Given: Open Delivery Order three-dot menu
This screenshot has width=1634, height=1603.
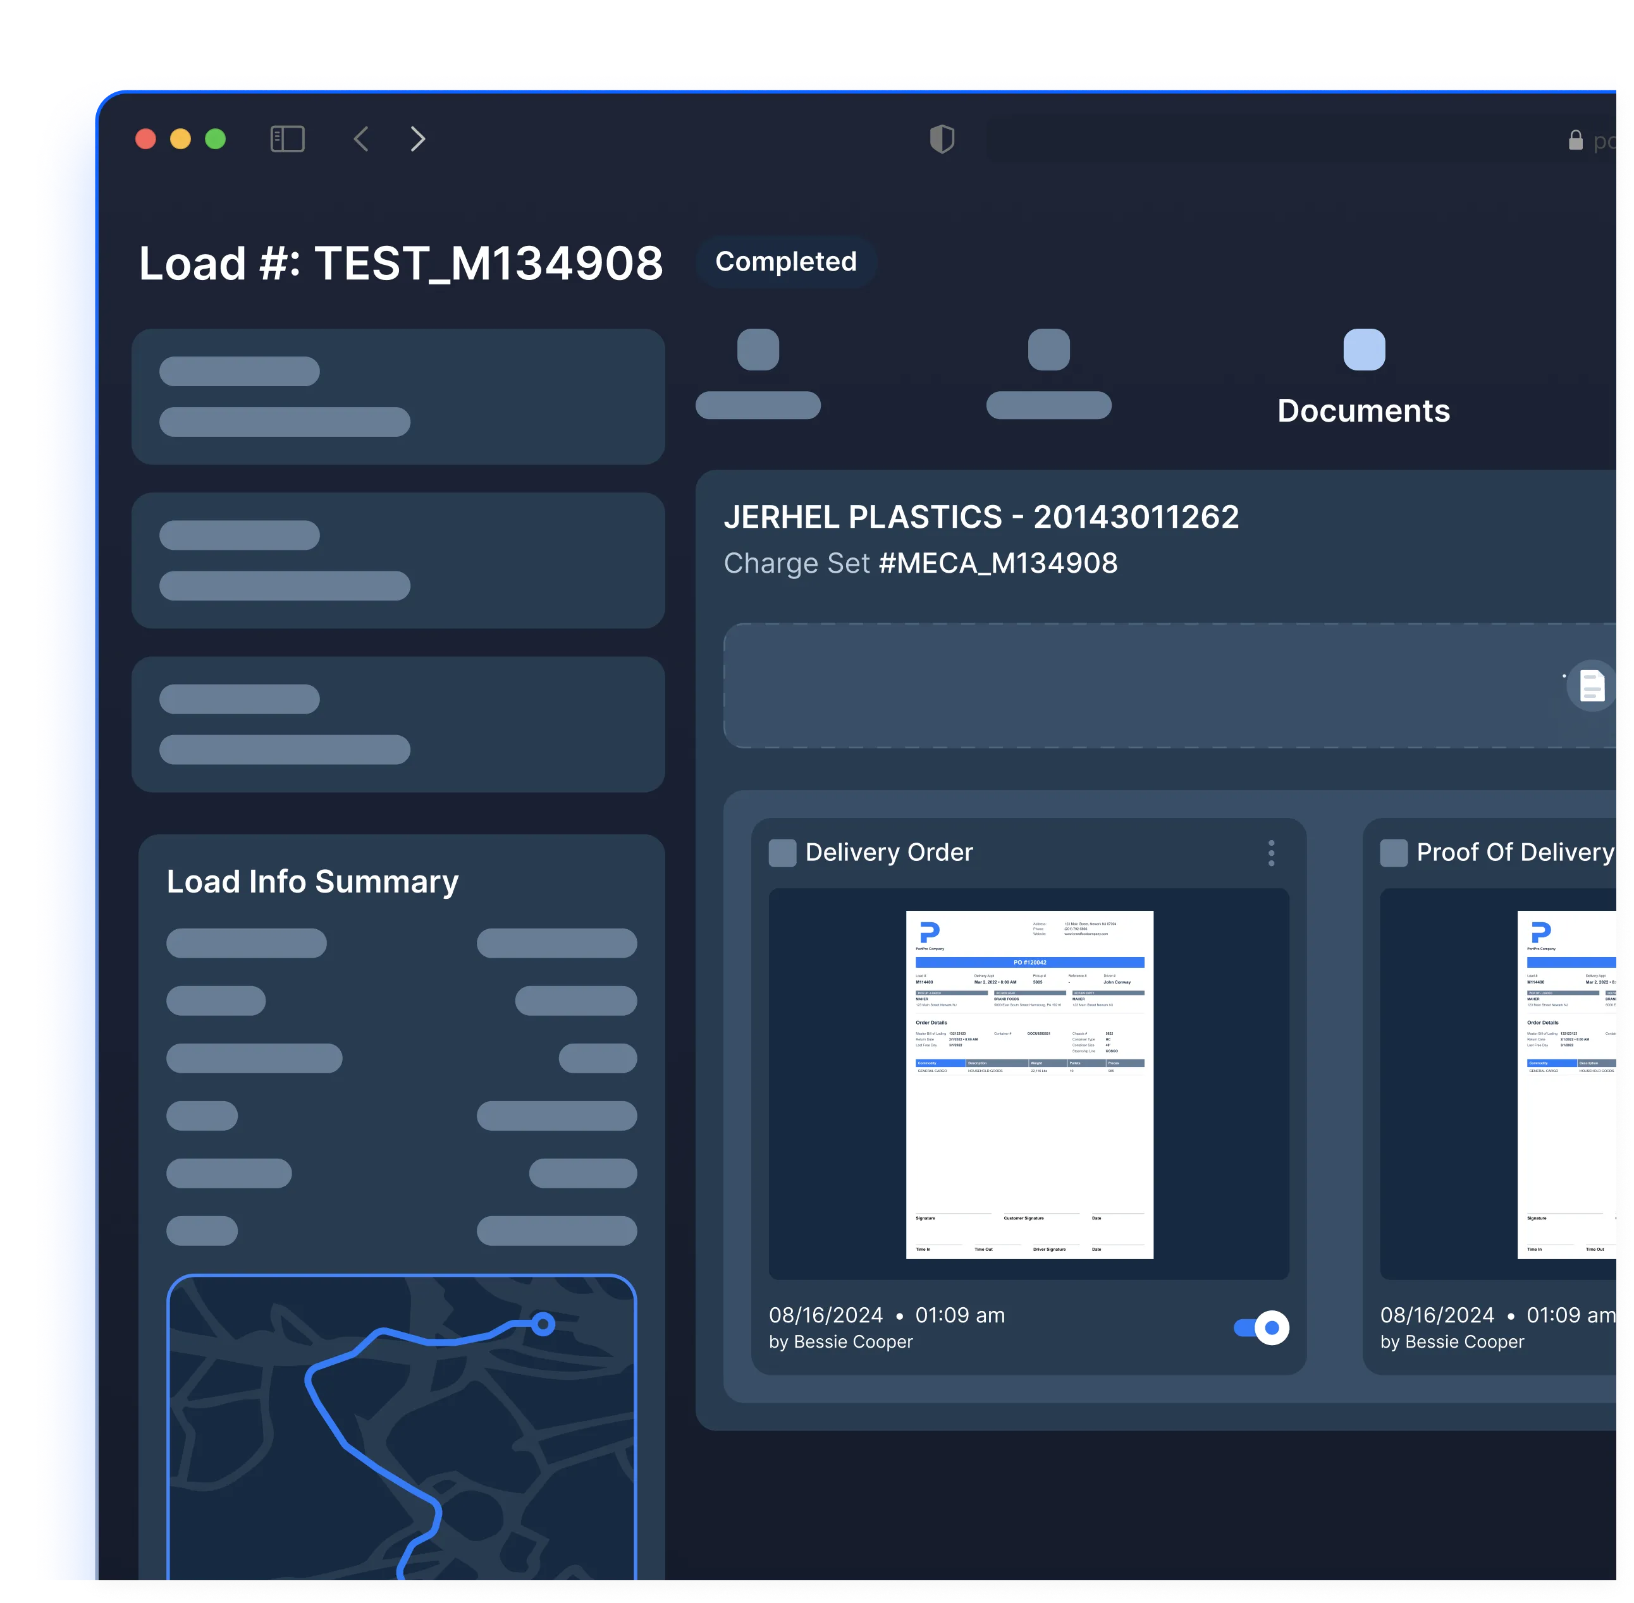Looking at the screenshot, I should tap(1271, 853).
